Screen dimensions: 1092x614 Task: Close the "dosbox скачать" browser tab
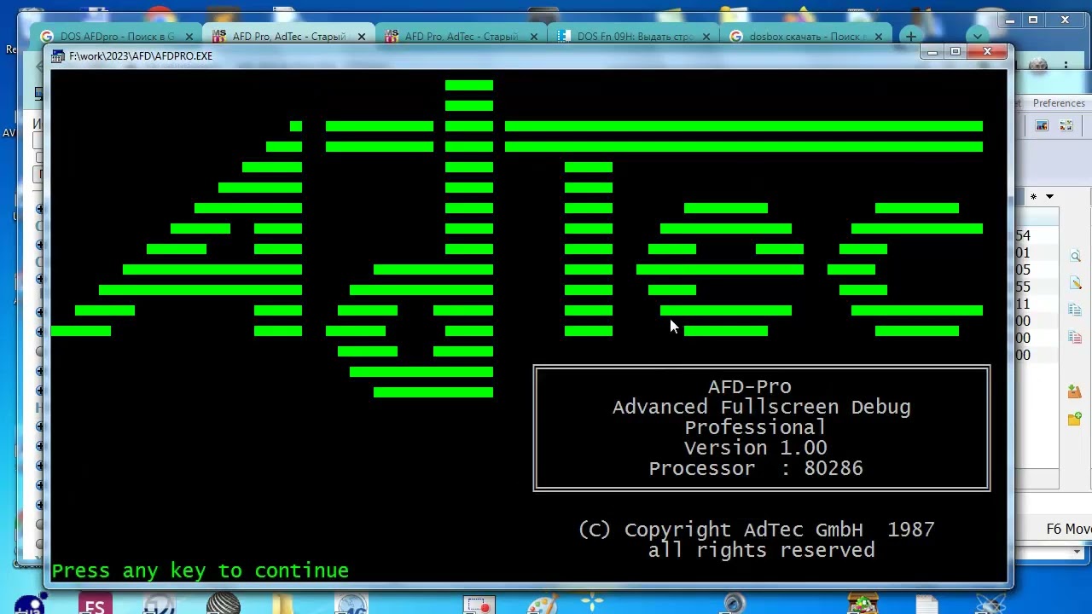pos(879,37)
